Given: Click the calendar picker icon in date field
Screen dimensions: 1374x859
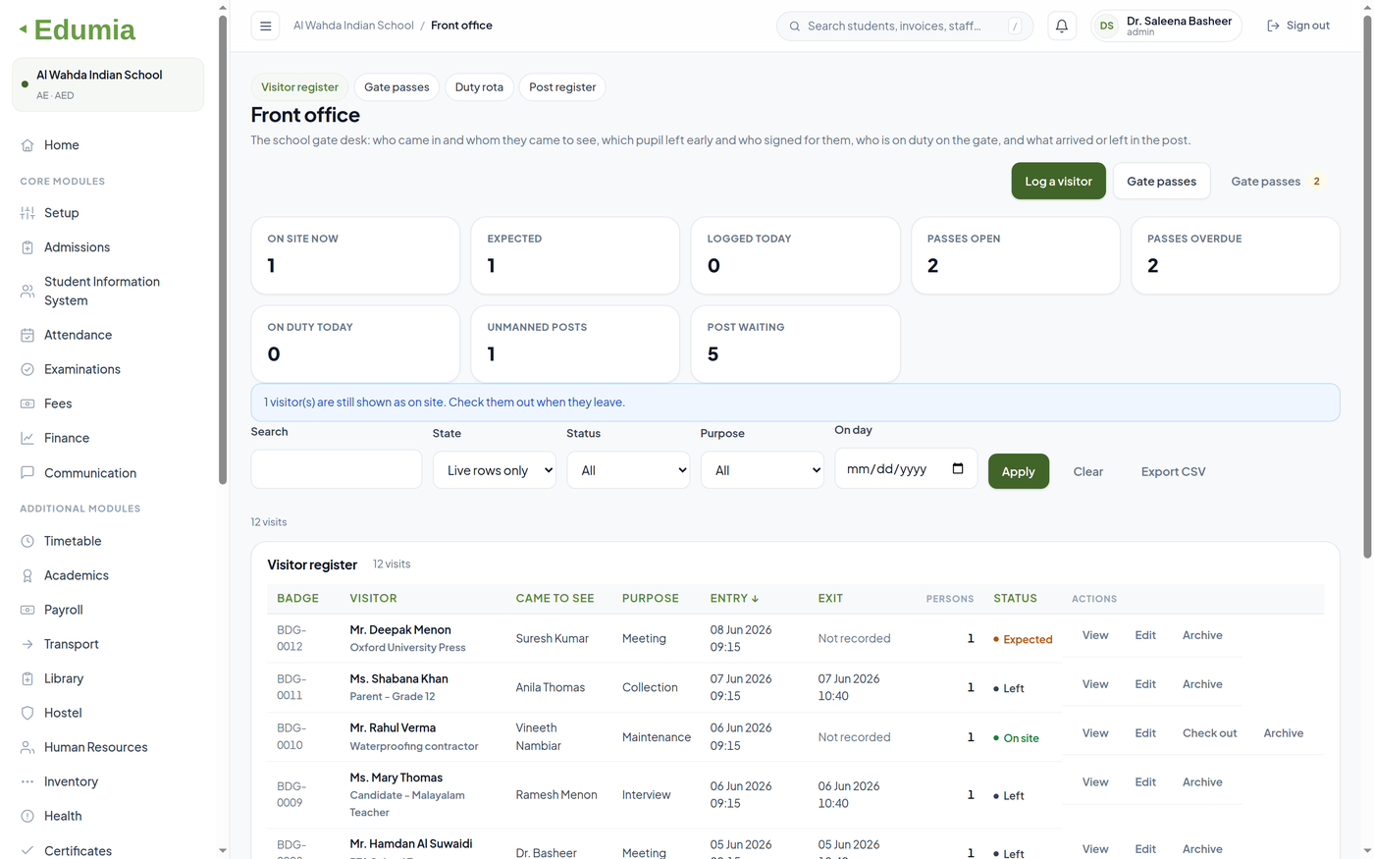Looking at the screenshot, I should click(958, 468).
